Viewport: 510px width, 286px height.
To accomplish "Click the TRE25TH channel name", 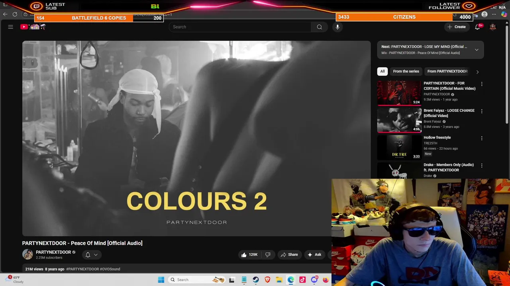I will tap(430, 143).
